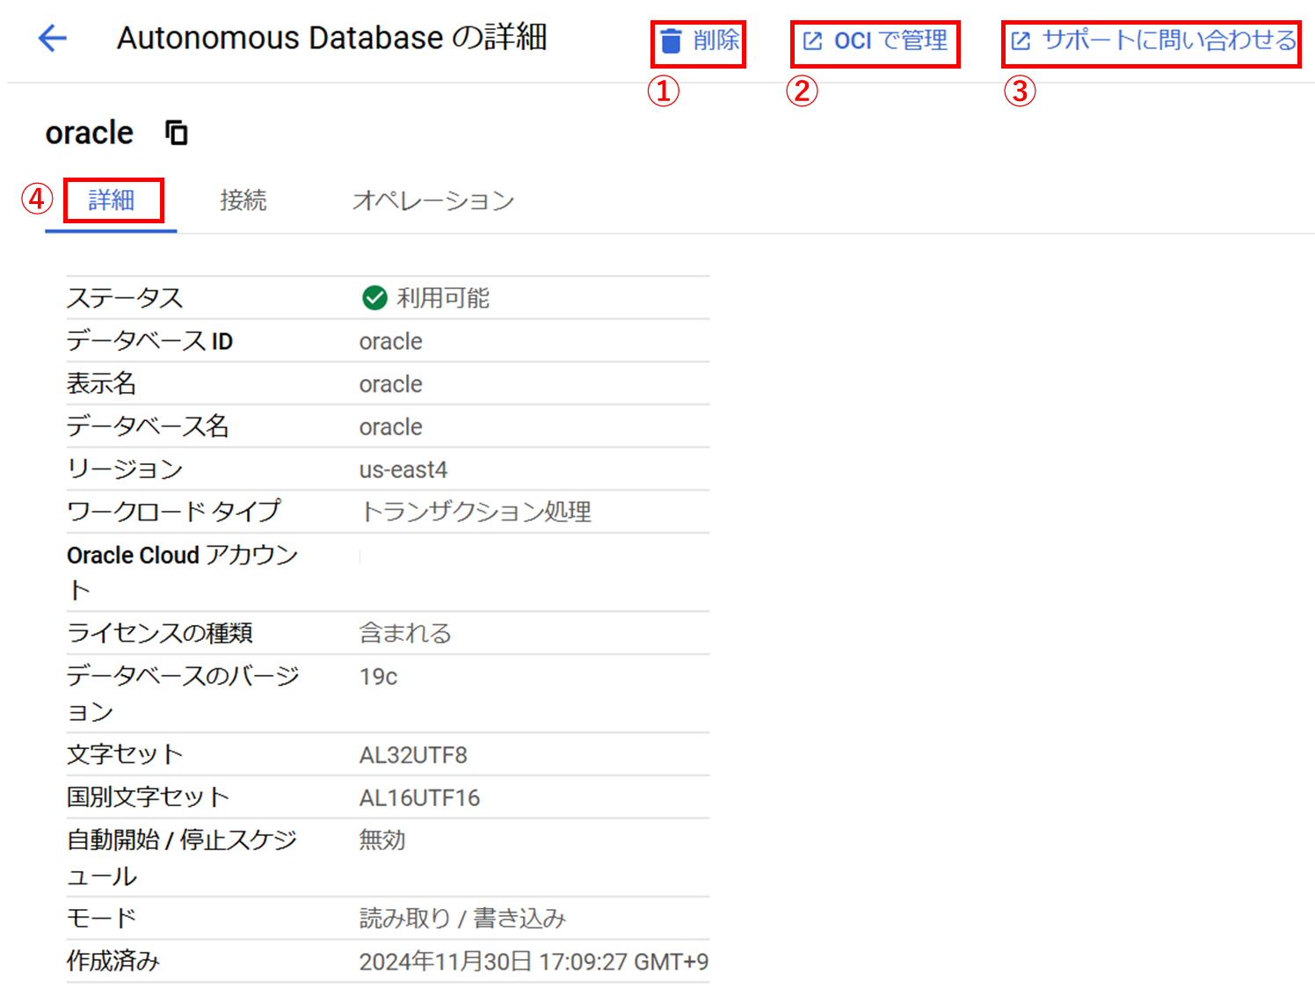The image size is (1315, 989).
Task: Click the 無効 schedule value
Action: coord(382,840)
